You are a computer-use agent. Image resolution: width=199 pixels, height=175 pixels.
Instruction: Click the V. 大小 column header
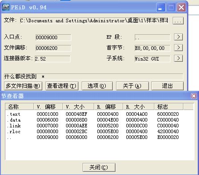coord(79,106)
